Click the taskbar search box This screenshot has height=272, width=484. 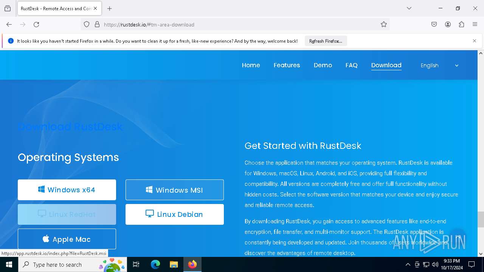73,264
